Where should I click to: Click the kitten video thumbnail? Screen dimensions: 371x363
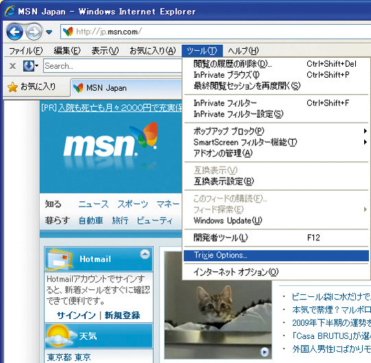(x=218, y=305)
